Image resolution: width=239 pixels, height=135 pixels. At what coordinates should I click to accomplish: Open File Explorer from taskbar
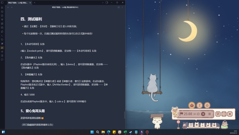coord(103,132)
